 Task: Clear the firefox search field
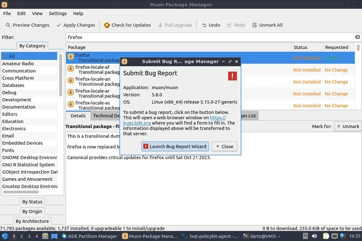click(x=357, y=37)
